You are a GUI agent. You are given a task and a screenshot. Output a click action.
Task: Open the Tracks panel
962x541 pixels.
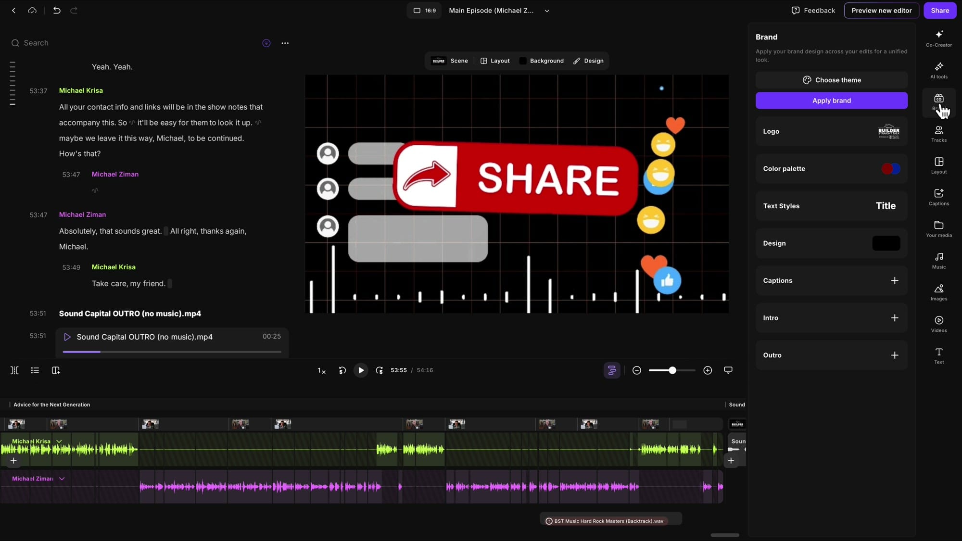coord(938,133)
